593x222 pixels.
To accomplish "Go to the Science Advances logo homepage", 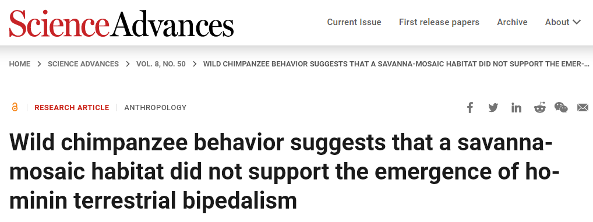I will pyautogui.click(x=121, y=23).
